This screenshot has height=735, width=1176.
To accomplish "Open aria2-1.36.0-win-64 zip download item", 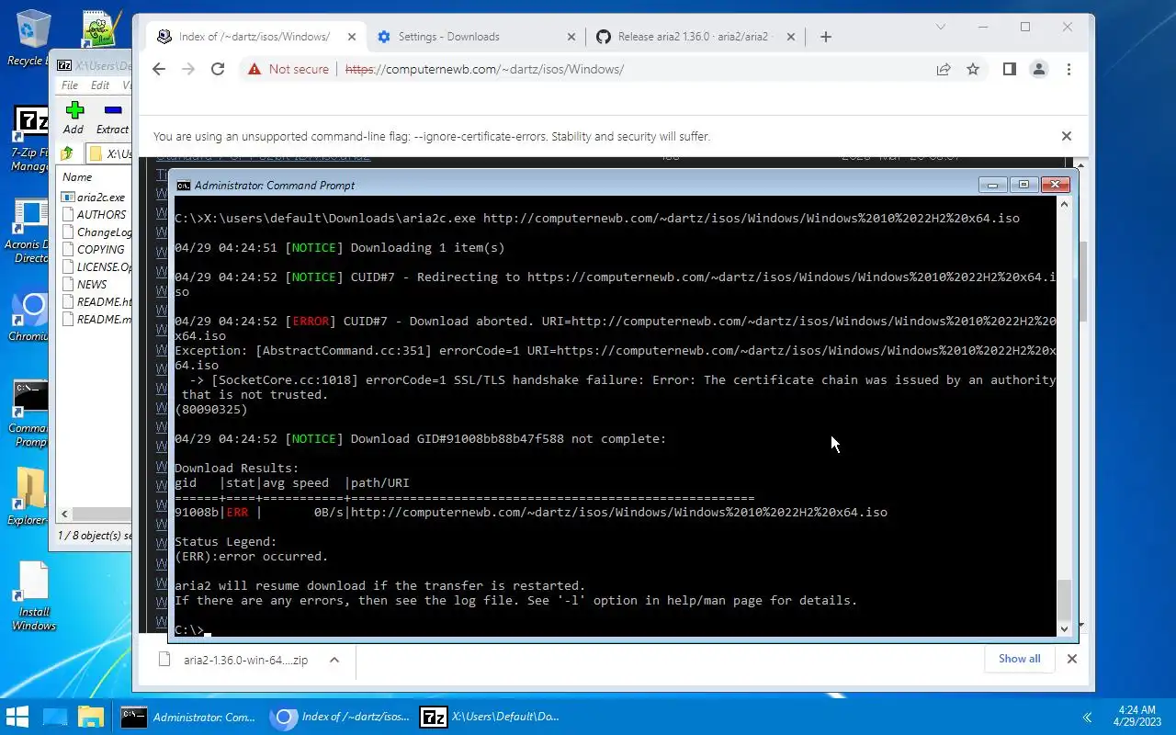I will click(x=245, y=660).
